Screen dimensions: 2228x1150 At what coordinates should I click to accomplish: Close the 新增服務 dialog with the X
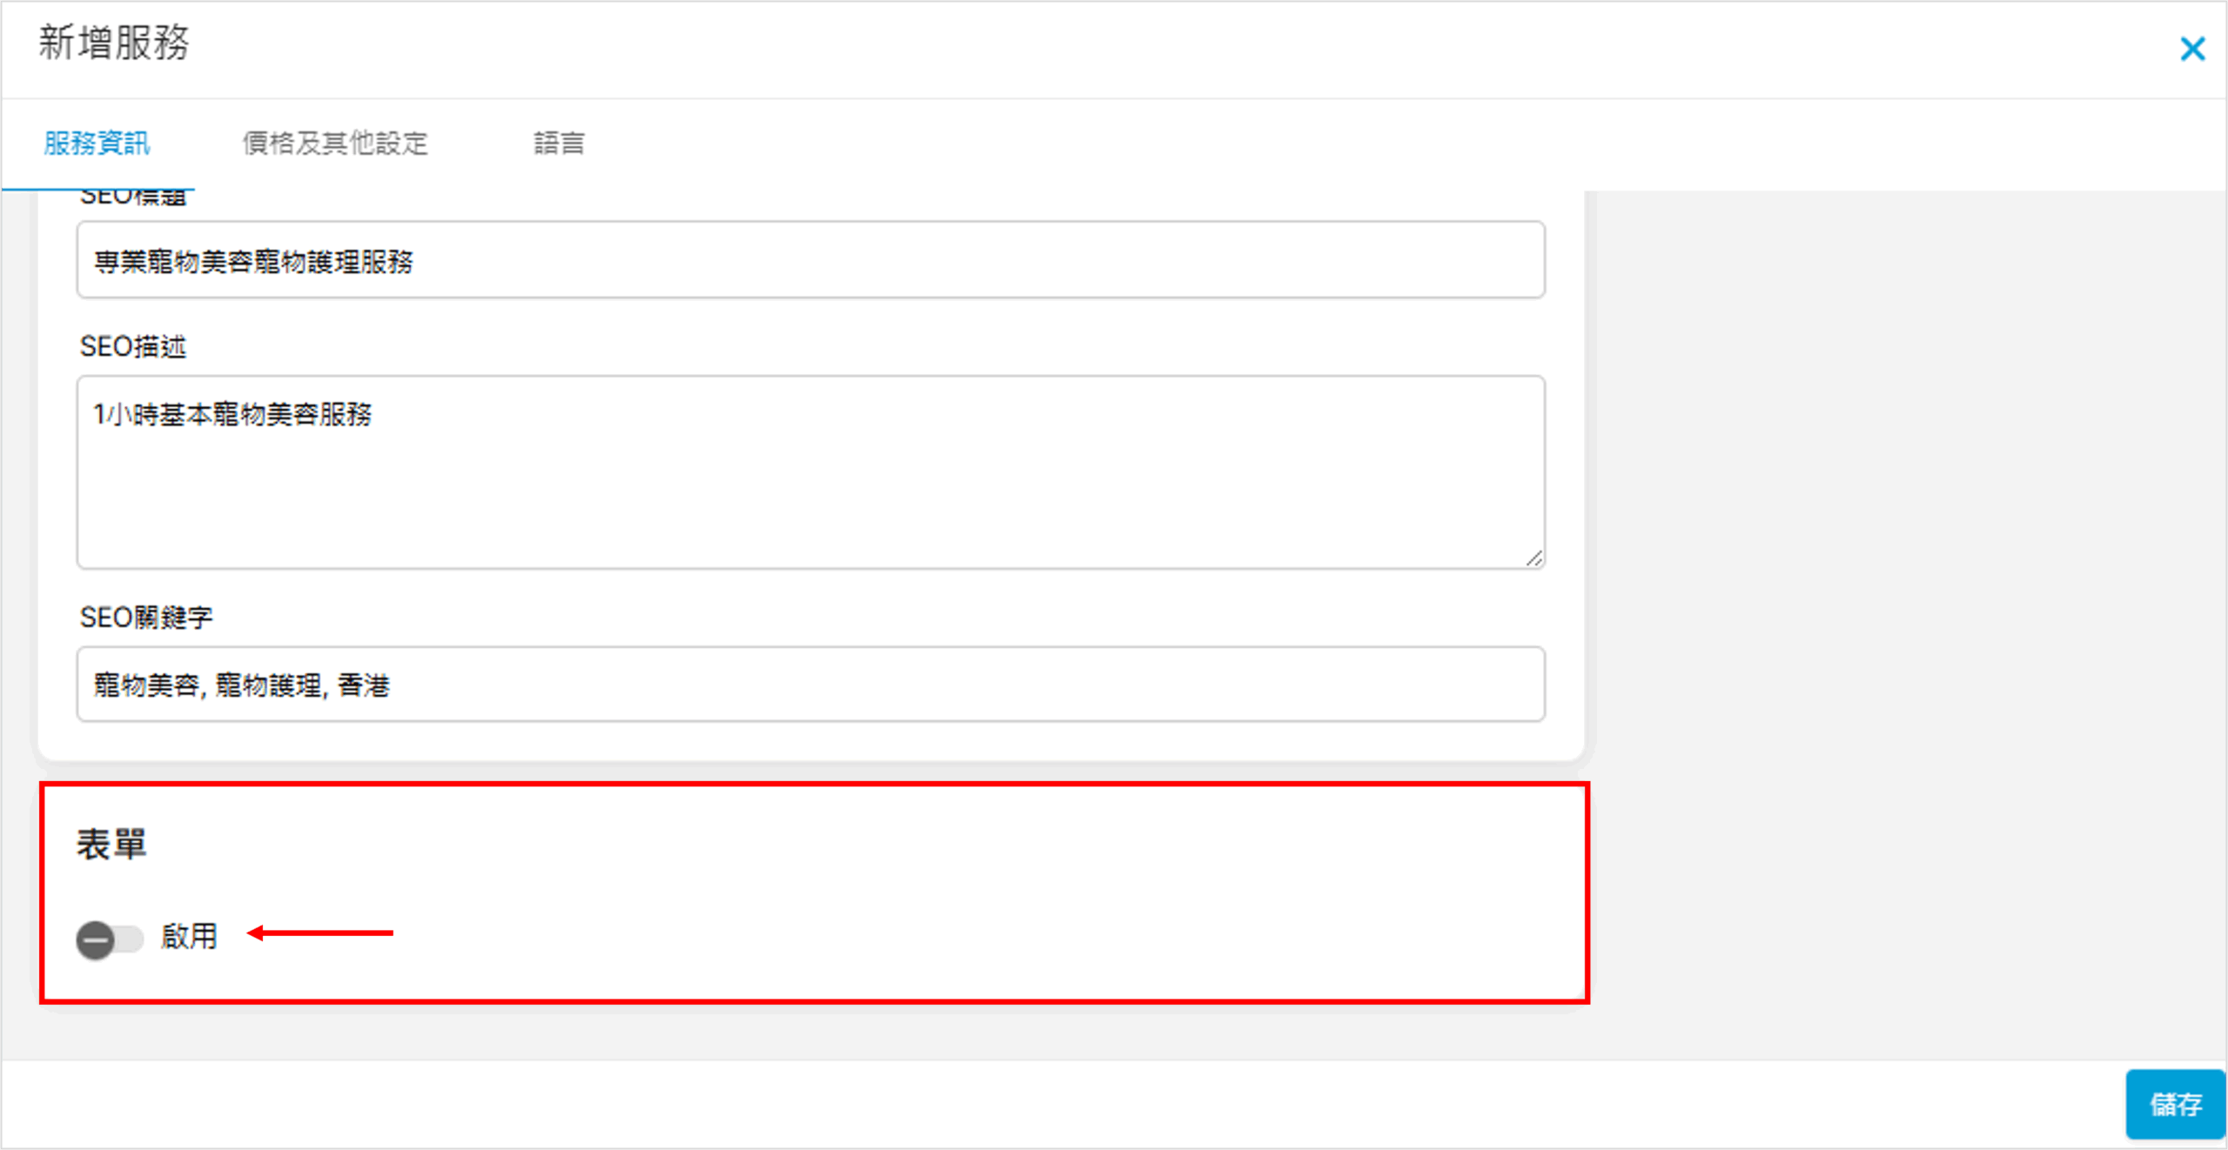[x=2191, y=49]
